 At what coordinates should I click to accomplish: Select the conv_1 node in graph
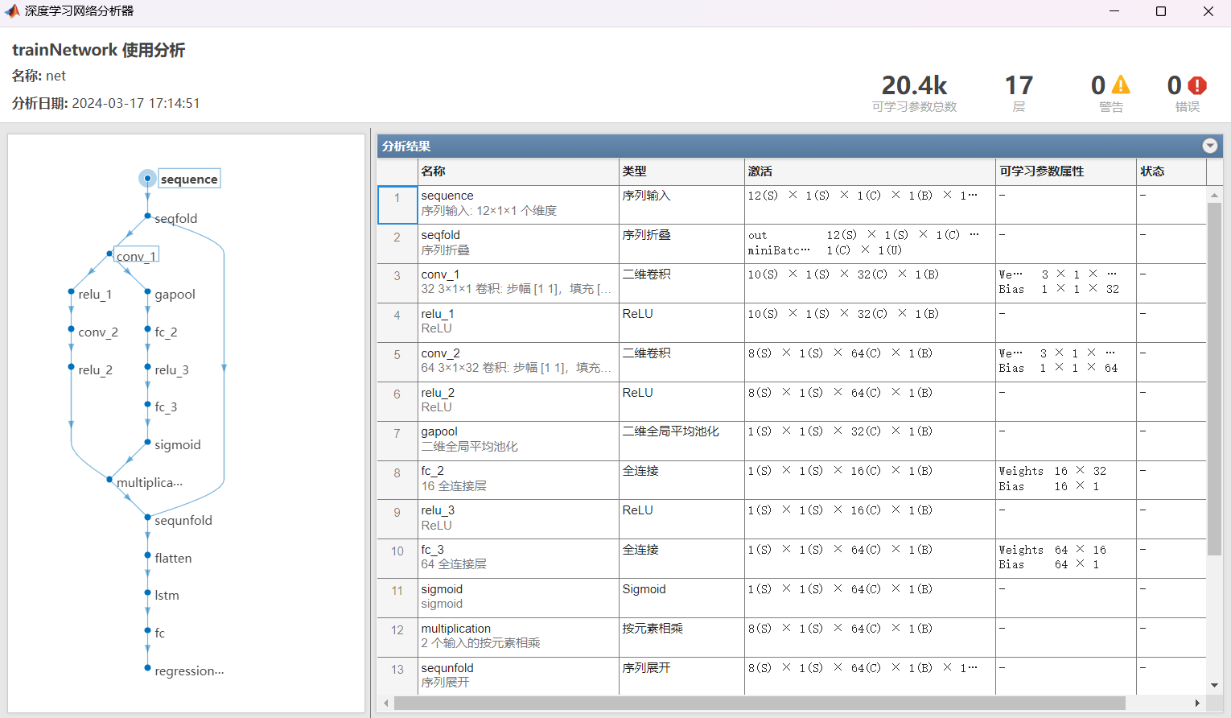(135, 256)
